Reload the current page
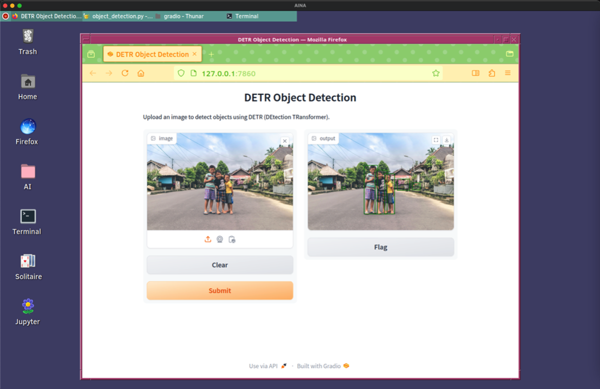The width and height of the screenshot is (600, 389). pyautogui.click(x=125, y=73)
